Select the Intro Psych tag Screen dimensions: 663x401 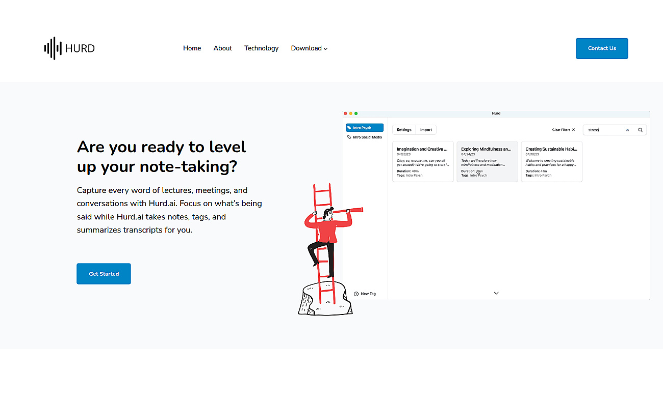click(364, 128)
